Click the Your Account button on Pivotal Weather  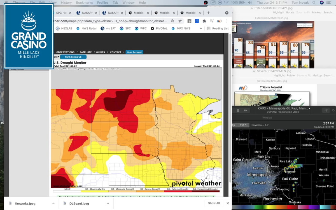[x=134, y=52]
